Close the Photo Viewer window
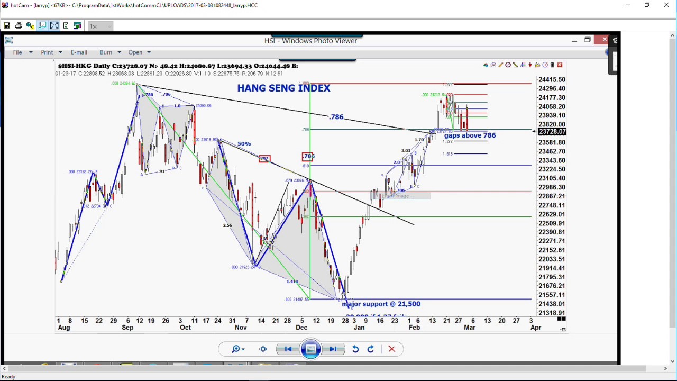 click(x=605, y=40)
